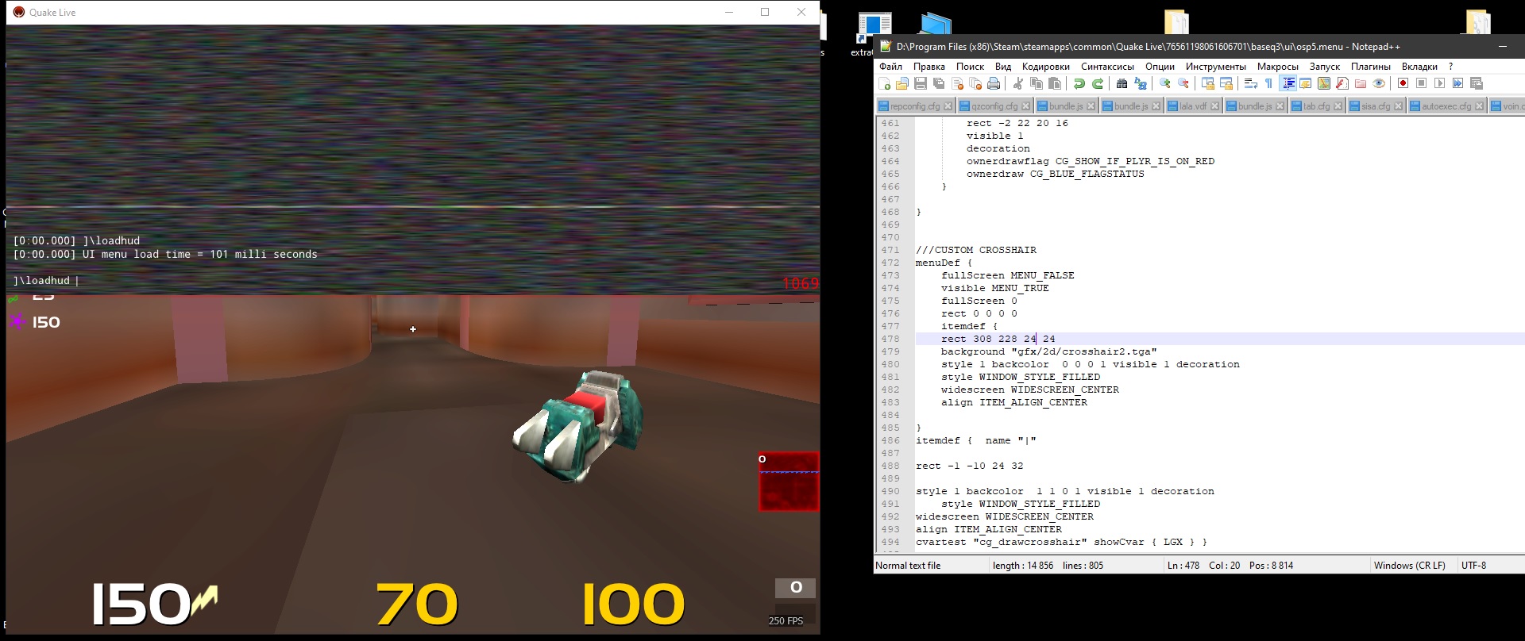Viewport: 1525px width, 641px height.
Task: Open the Кодировки menu
Action: pyautogui.click(x=1046, y=67)
